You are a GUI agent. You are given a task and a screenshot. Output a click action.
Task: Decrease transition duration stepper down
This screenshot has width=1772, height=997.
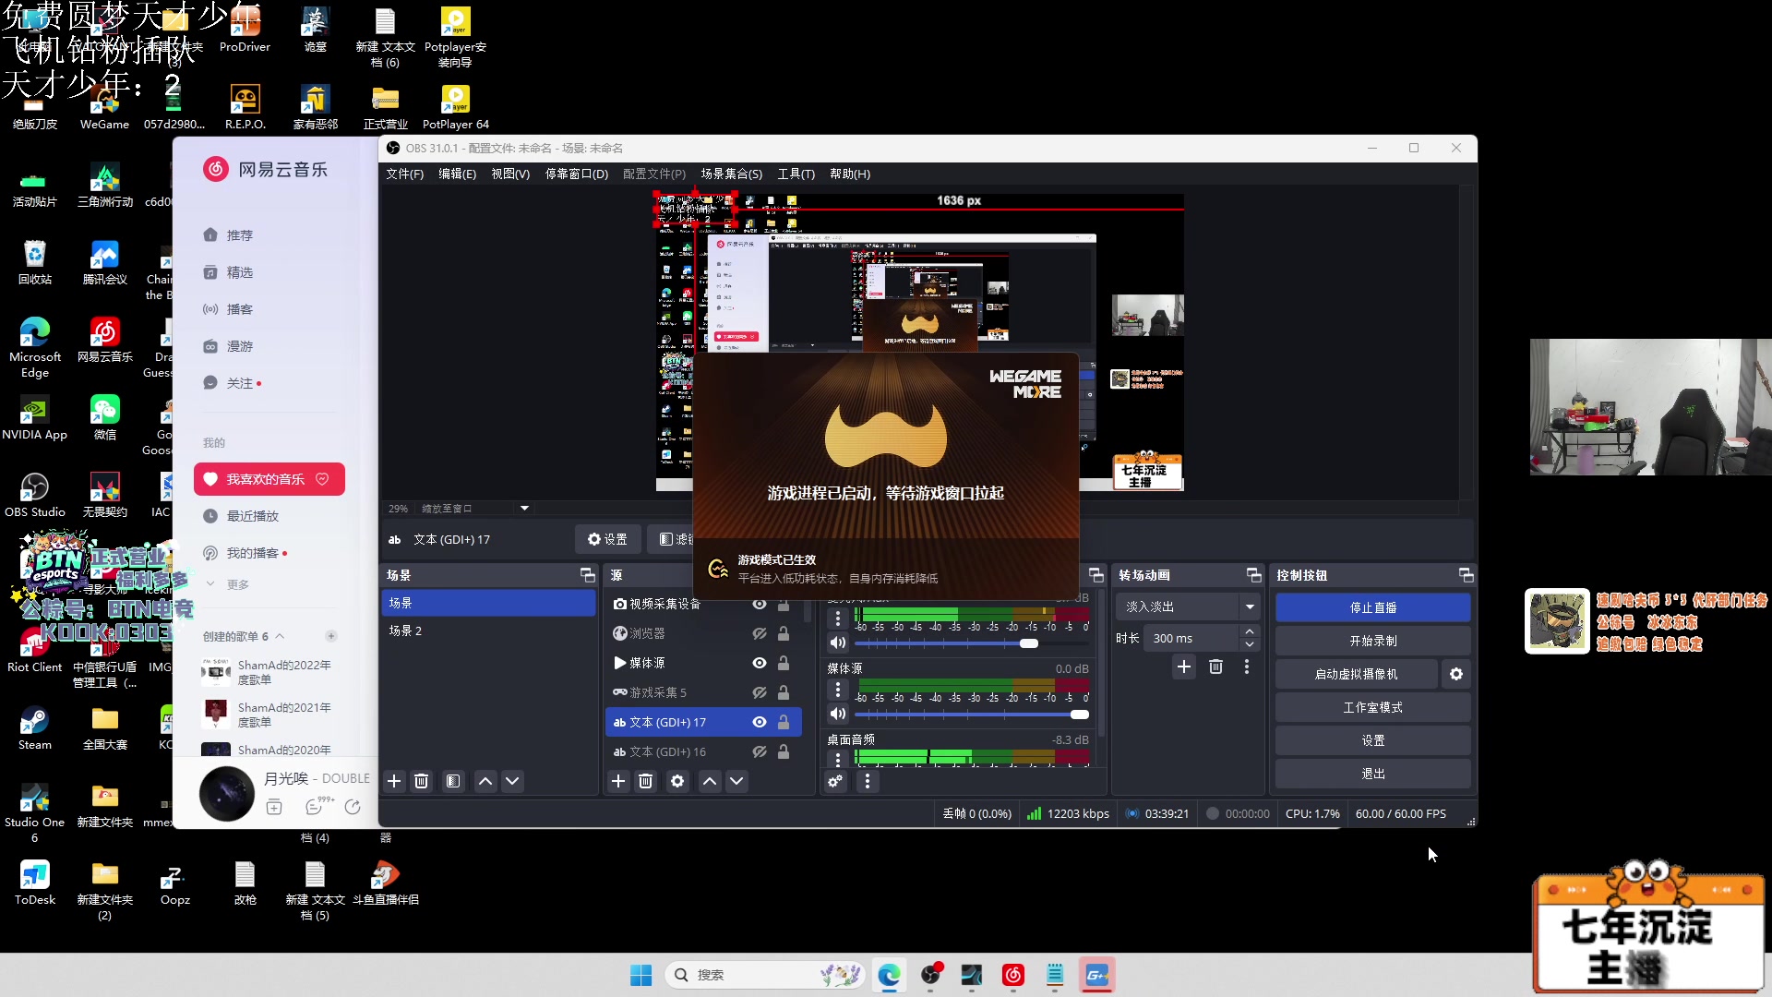(x=1250, y=644)
